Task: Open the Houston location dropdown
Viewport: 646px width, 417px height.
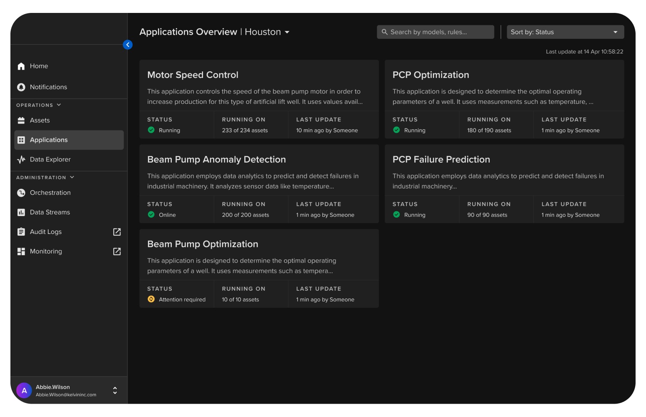Action: (x=287, y=32)
